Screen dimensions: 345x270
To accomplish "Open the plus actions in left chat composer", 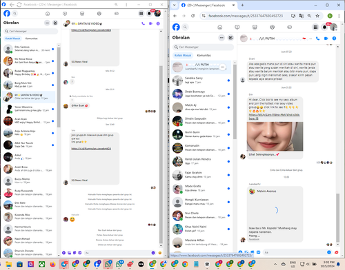I will pyautogui.click(x=64, y=253).
